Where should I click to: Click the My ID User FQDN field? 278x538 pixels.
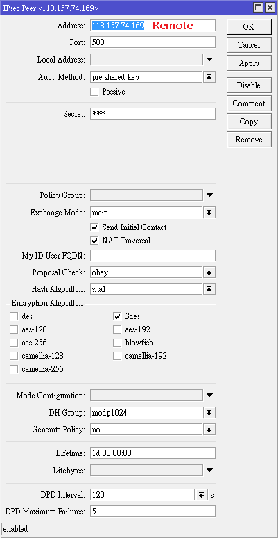tap(153, 256)
